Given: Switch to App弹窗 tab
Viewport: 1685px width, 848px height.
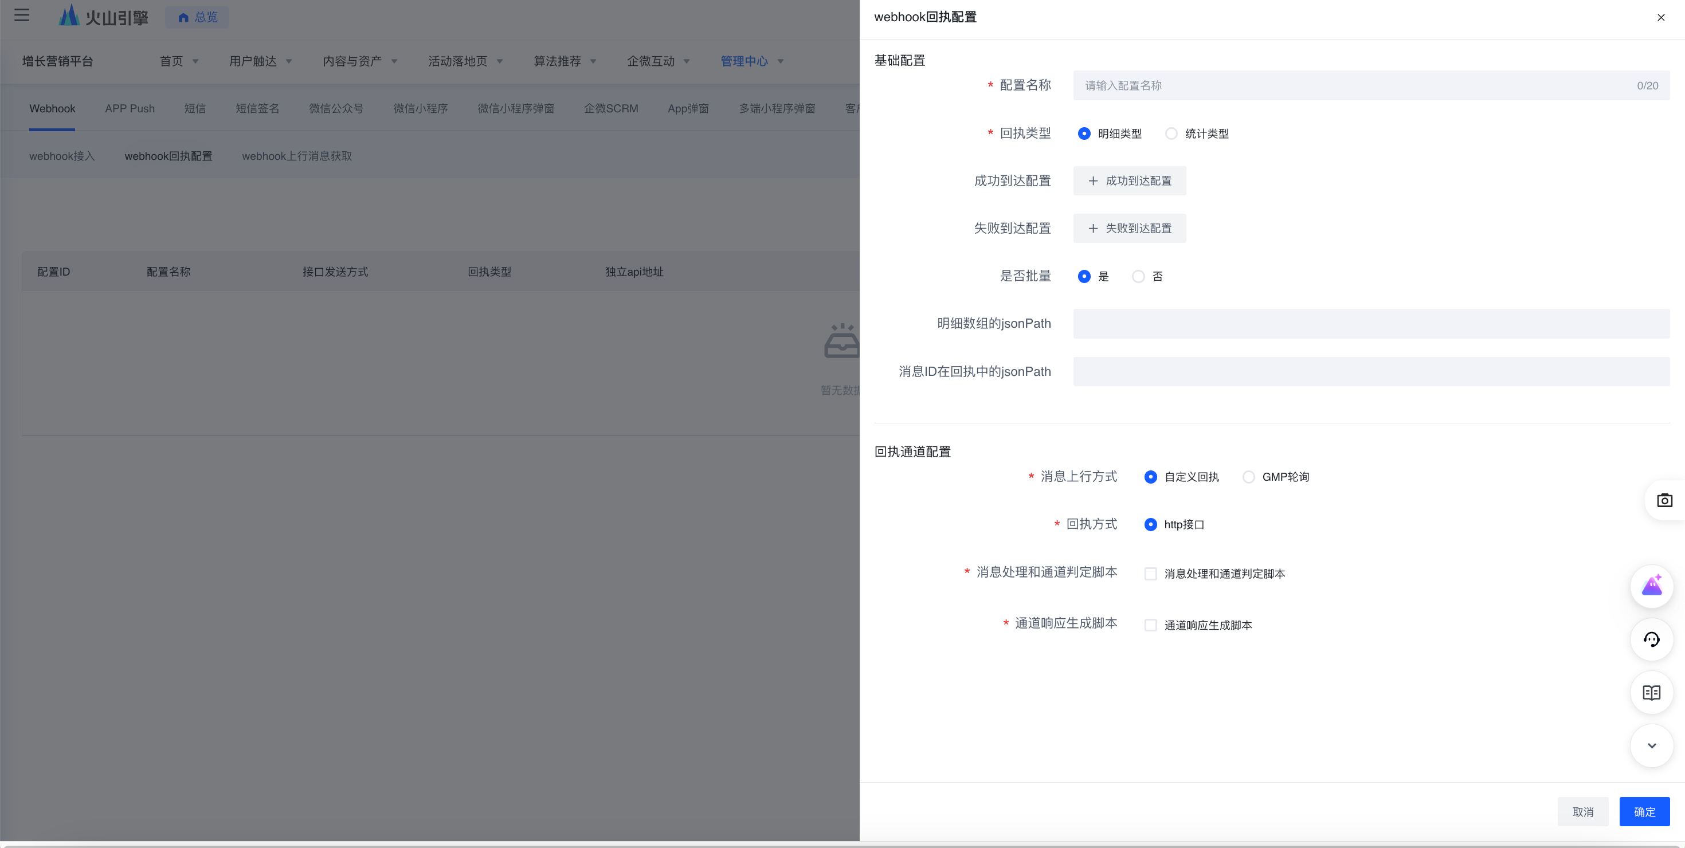Looking at the screenshot, I should (x=688, y=108).
